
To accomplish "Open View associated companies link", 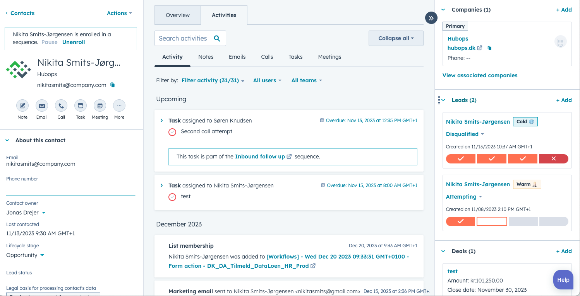I will pos(480,75).
